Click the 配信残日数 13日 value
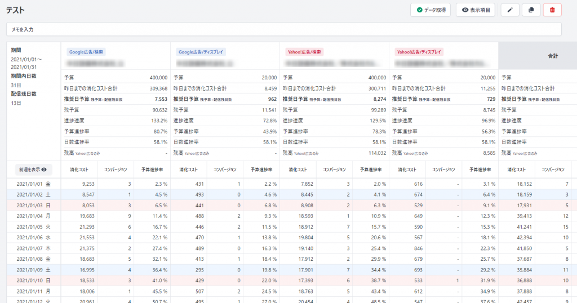 16,103
